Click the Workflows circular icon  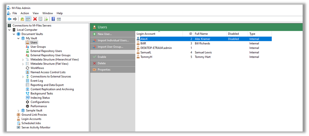point(28,68)
